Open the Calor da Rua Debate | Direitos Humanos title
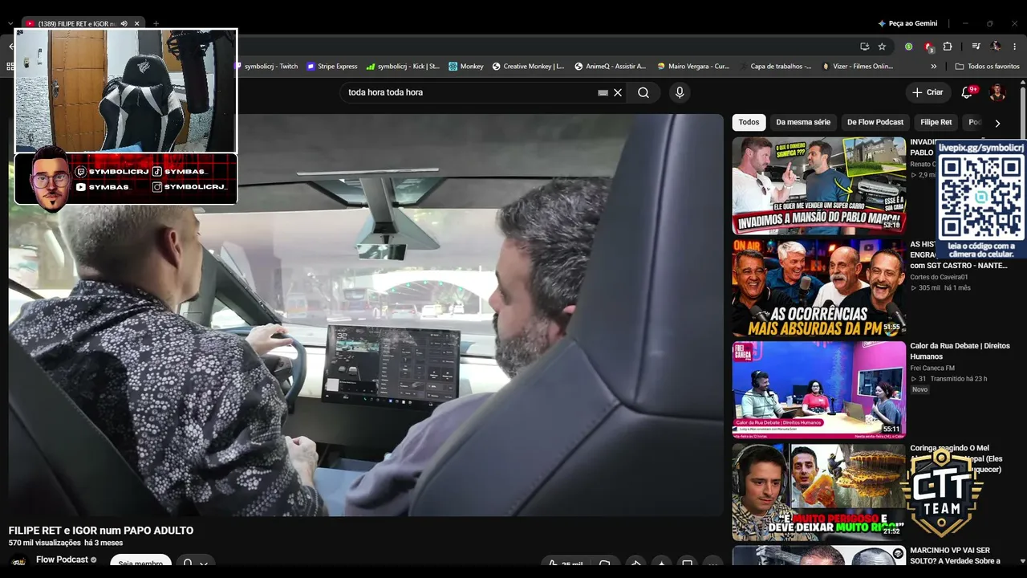The height and width of the screenshot is (578, 1027). [960, 351]
